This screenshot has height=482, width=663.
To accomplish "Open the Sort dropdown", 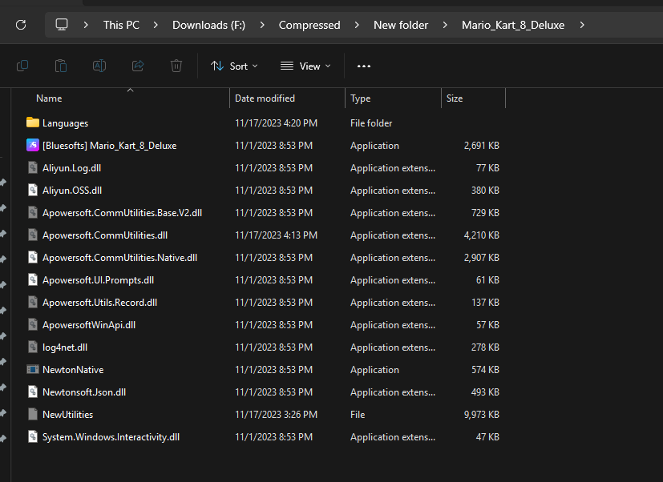I will (234, 66).
